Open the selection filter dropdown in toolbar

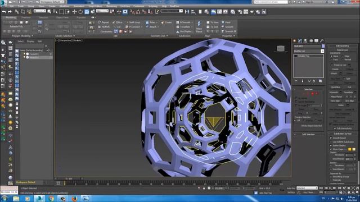coord(40,11)
